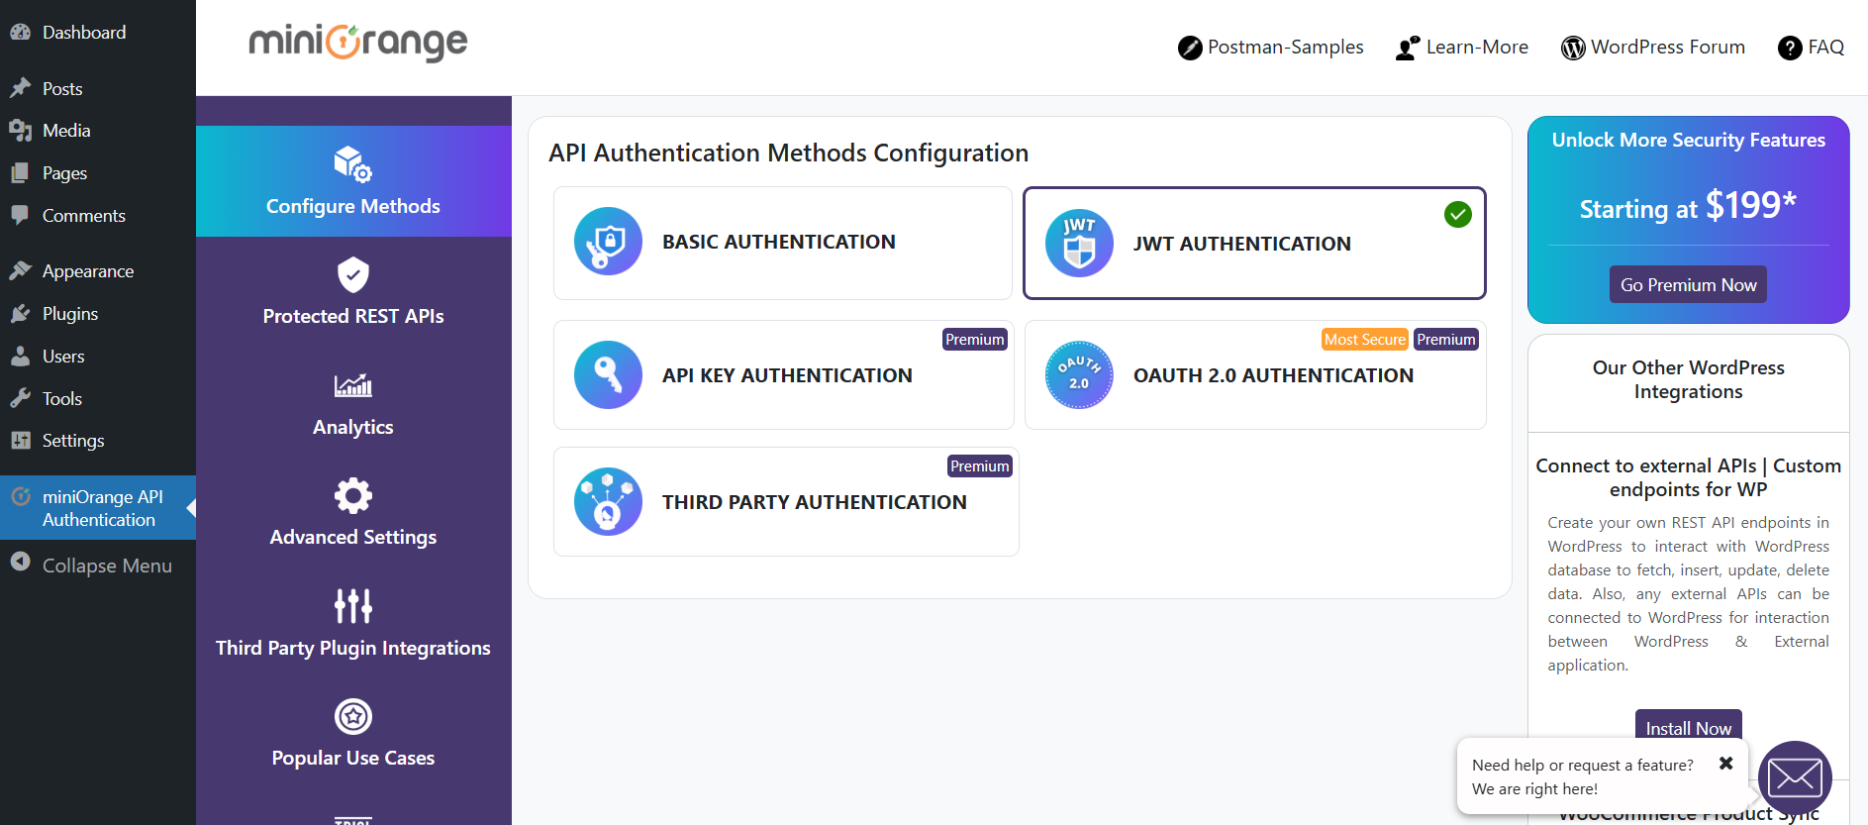
Task: Open the Plugins menu item
Action: [x=98, y=313]
